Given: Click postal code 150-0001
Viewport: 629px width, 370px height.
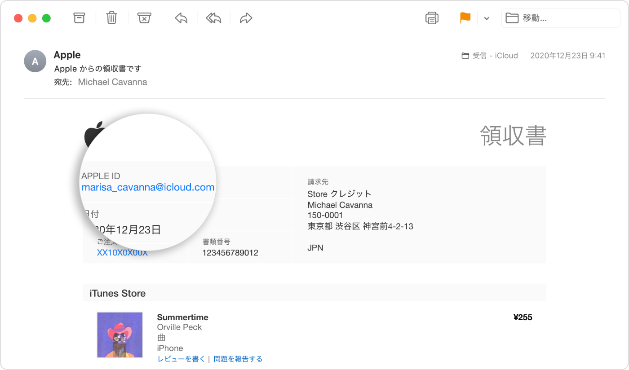Looking at the screenshot, I should pyautogui.click(x=325, y=216).
